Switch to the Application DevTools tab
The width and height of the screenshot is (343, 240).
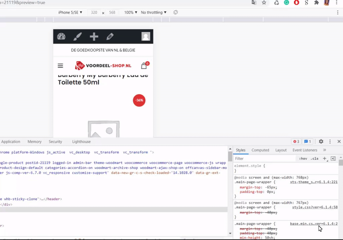(11, 142)
